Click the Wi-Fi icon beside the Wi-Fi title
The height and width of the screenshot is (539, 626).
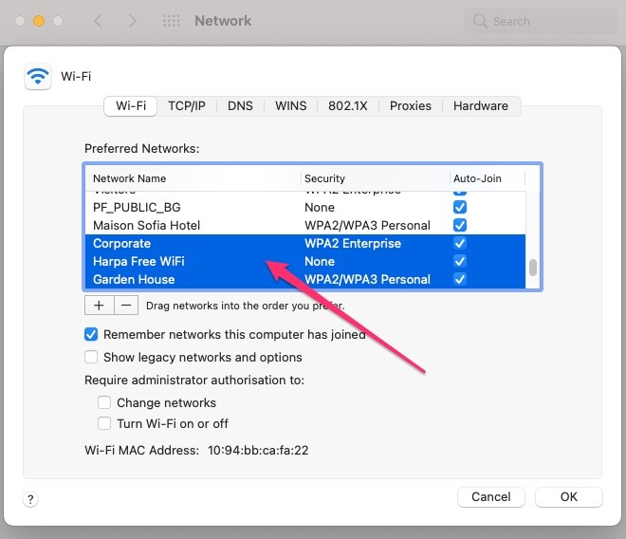click(38, 76)
